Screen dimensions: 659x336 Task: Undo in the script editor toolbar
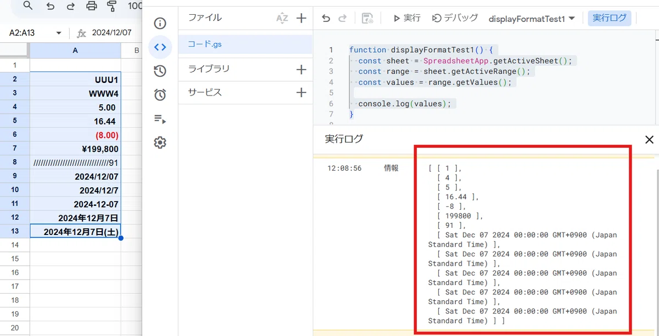tap(326, 18)
